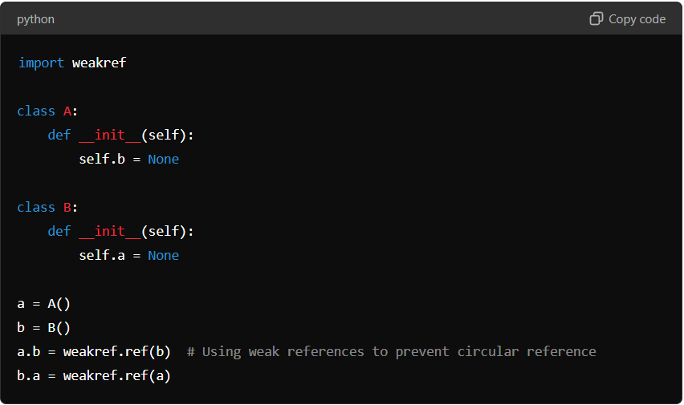This screenshot has width=684, height=405.
Task: Click the import keyword
Action: coord(41,63)
